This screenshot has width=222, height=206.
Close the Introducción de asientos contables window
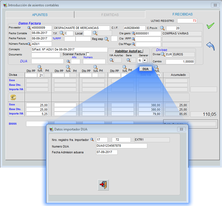[215, 5]
